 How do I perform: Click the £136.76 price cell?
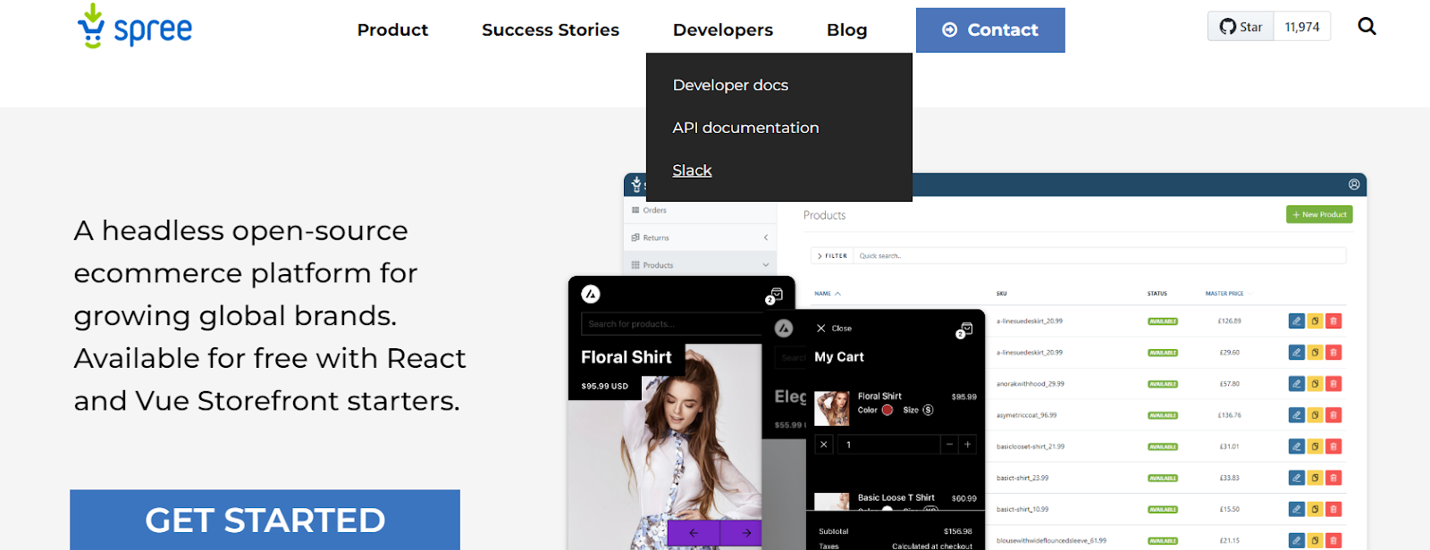(1230, 415)
